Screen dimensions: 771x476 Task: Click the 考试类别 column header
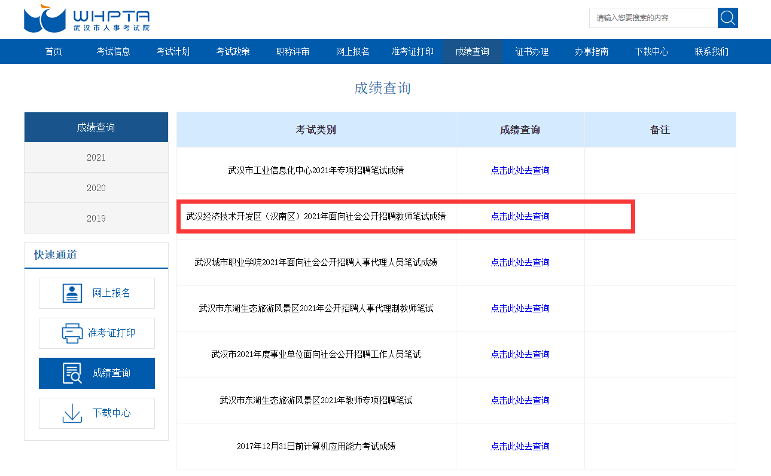point(316,130)
